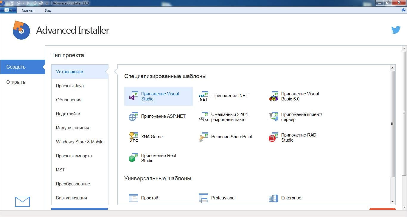Click the Приложение ASP.NET label
This screenshot has width=407, height=217.
pos(163,116)
